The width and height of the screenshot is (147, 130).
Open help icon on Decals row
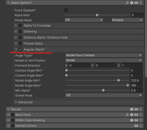tap(132, 109)
